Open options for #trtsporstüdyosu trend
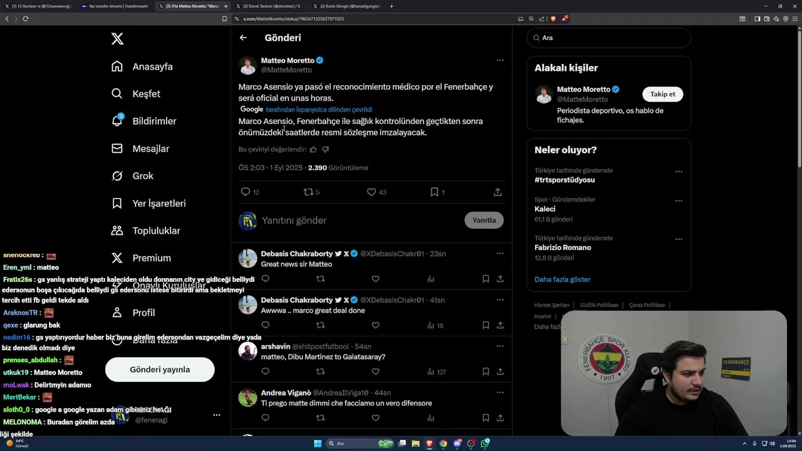802x451 pixels. coord(679,172)
